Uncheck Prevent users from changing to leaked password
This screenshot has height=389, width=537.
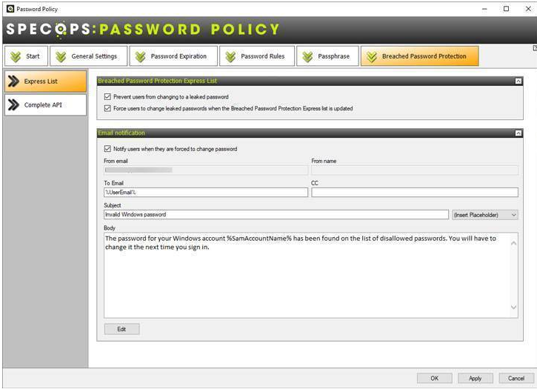(108, 97)
